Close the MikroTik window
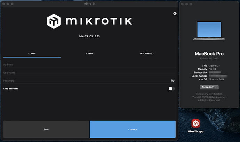Image resolution: width=240 pixels, height=142 pixels. coord(4,4)
